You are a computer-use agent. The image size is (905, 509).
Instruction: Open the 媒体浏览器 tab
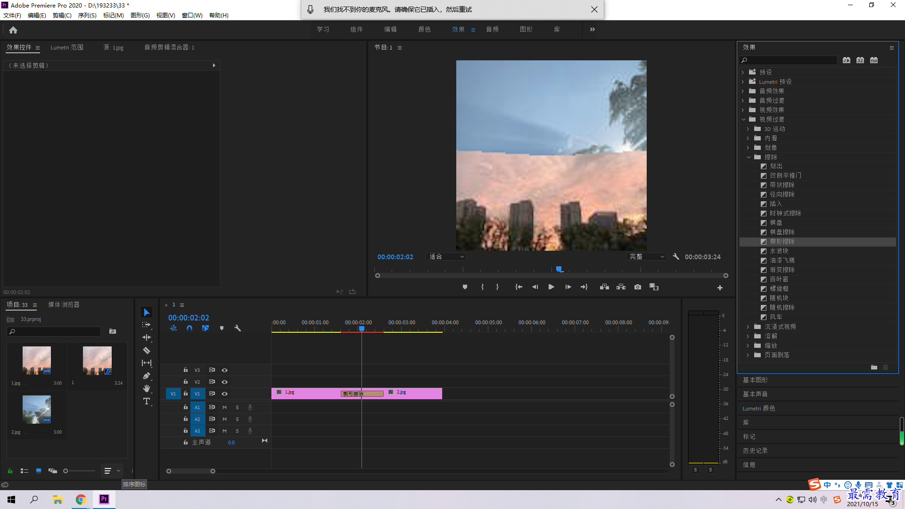64,305
